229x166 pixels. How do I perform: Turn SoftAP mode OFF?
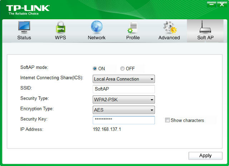point(122,69)
